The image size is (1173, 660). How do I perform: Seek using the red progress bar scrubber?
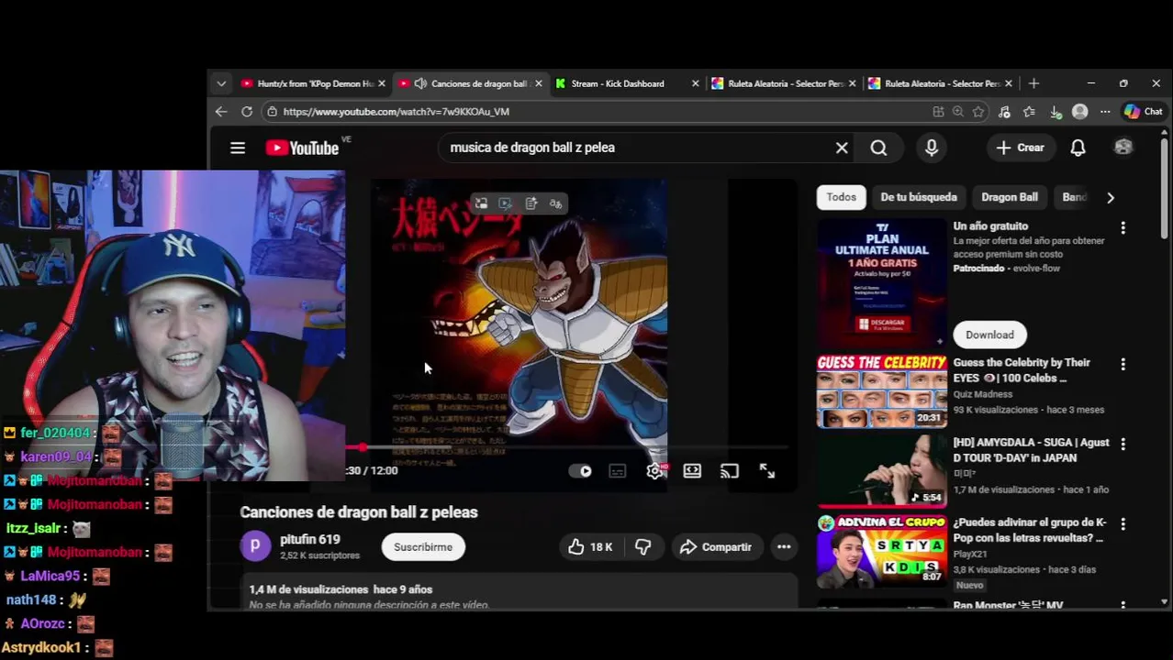click(363, 447)
